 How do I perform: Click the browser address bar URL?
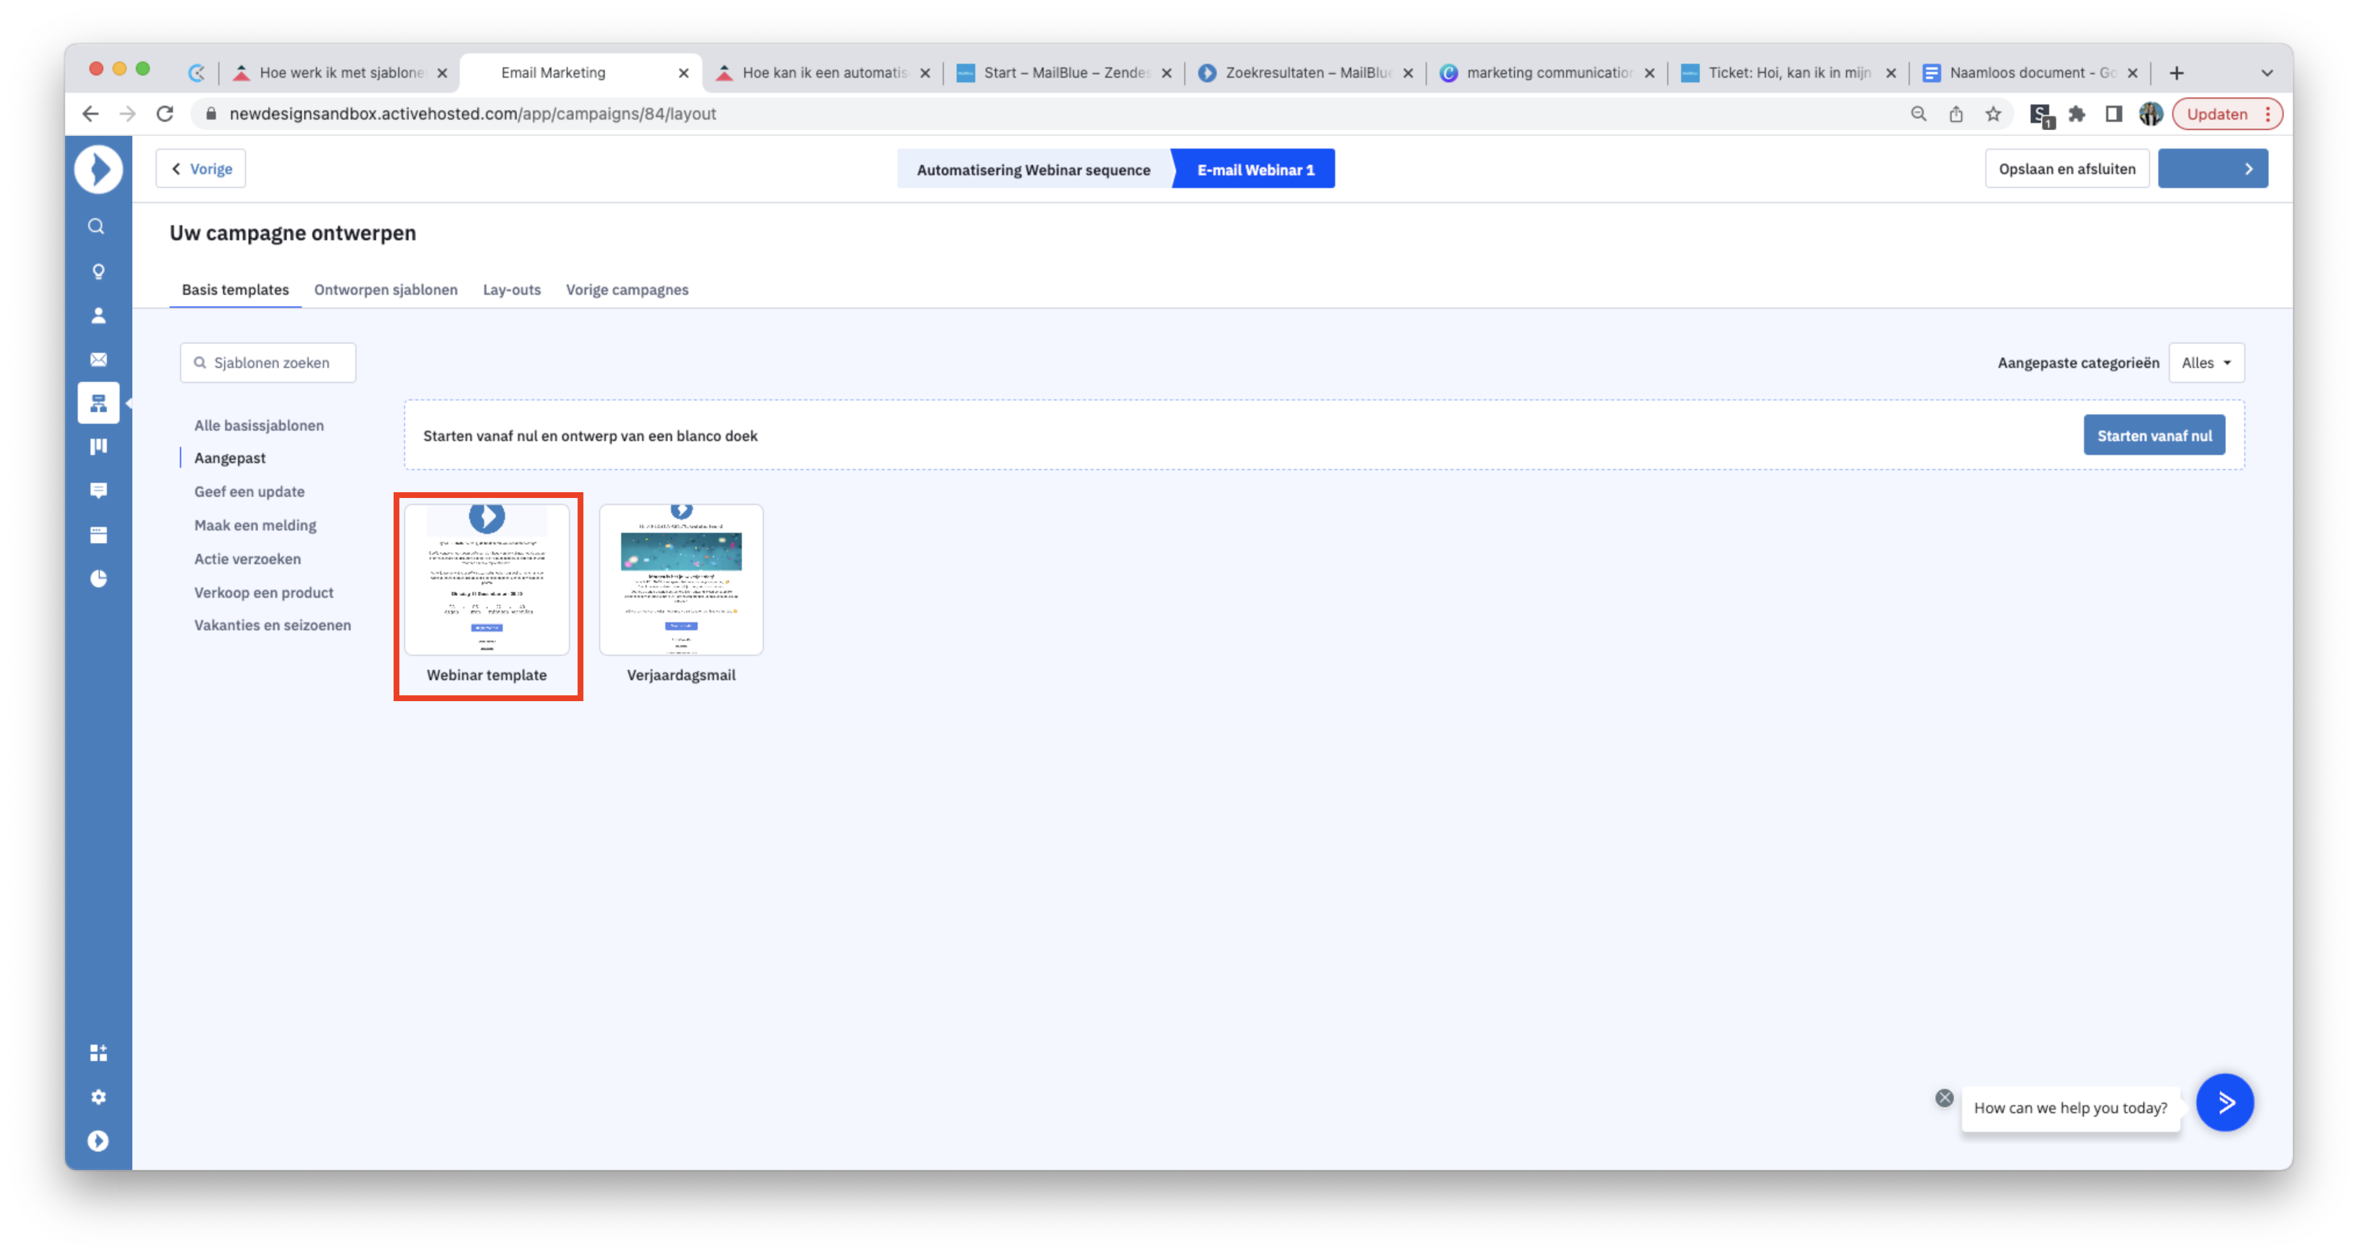tap(473, 114)
